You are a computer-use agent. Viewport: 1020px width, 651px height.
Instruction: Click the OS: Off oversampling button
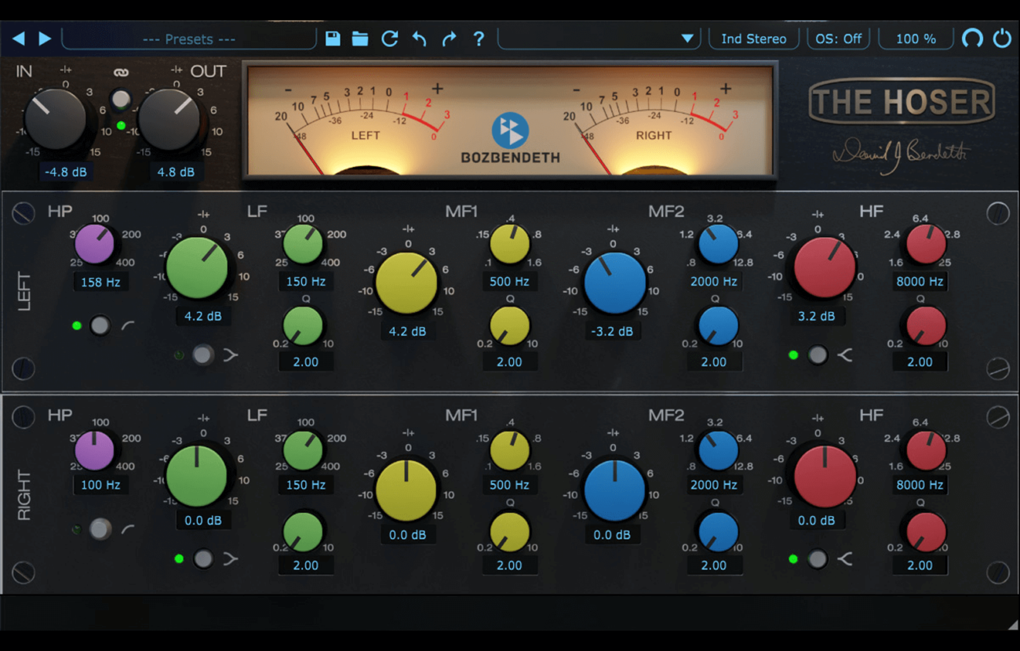[x=838, y=38]
